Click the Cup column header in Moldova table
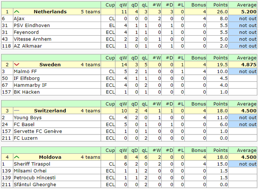258x189 pixels. pyautogui.click(x=110, y=150)
